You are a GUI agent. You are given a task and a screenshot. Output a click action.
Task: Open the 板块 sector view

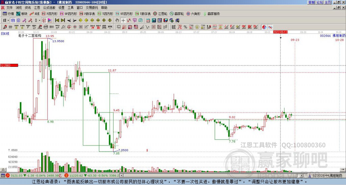click(22, 14)
